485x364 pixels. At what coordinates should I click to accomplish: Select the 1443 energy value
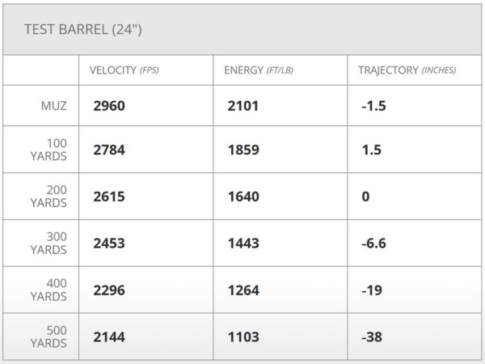243,243
